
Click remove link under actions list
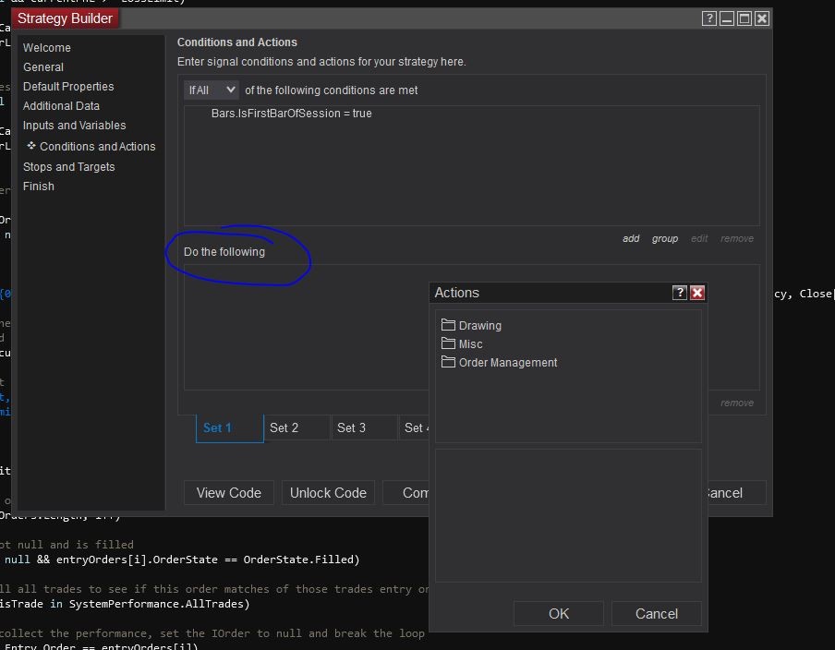(x=737, y=403)
